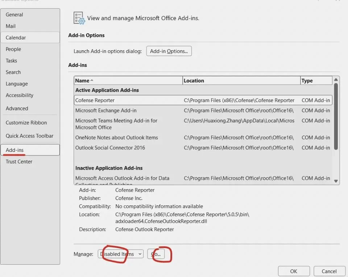
Task: Dismiss dialog with Cancel button
Action: coord(329,271)
